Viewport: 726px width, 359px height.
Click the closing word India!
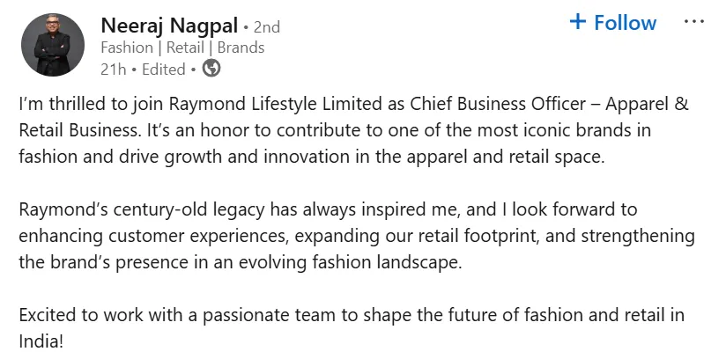[41, 342]
